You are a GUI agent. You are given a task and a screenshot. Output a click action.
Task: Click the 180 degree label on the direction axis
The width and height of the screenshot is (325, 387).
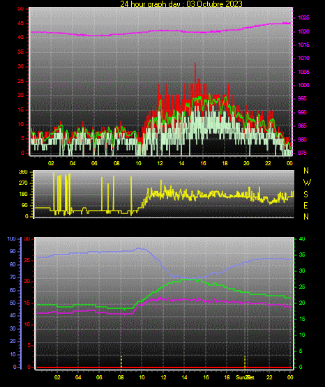(24, 195)
